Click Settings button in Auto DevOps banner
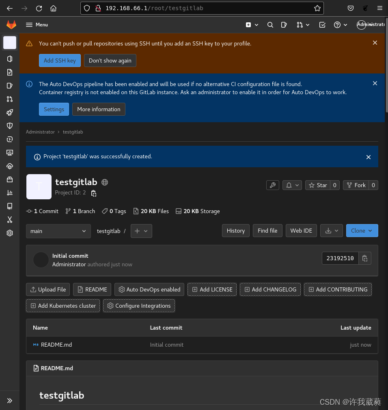The height and width of the screenshot is (410, 388). click(54, 109)
